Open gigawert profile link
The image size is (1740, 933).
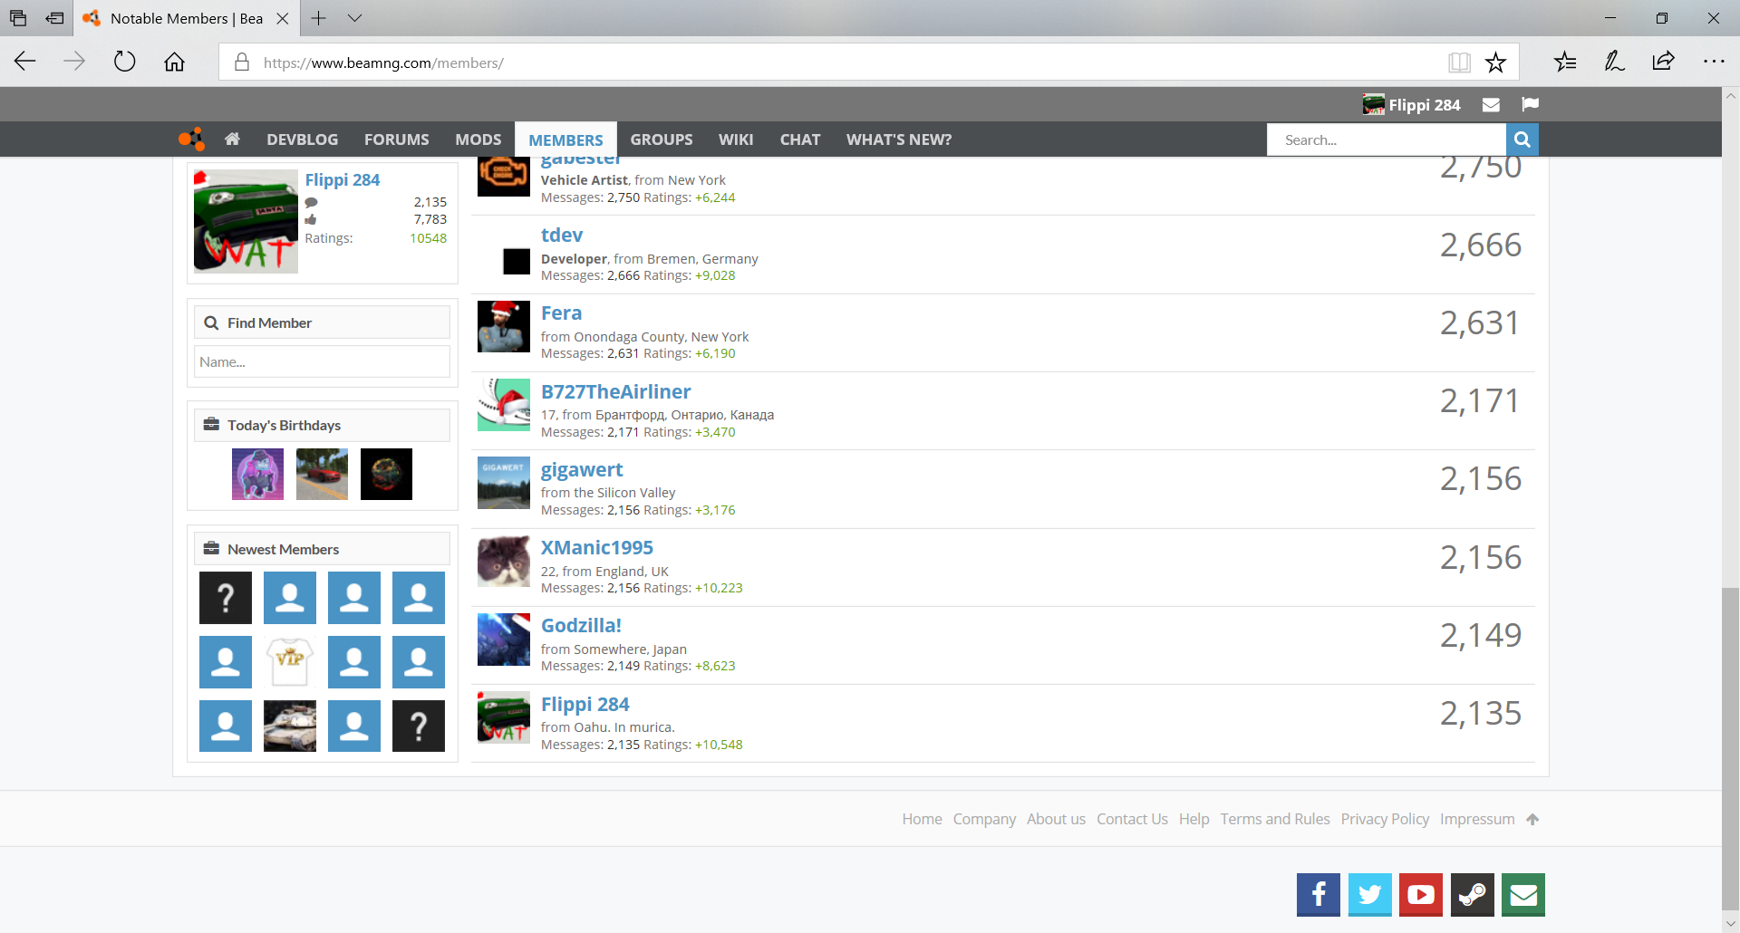click(x=582, y=469)
